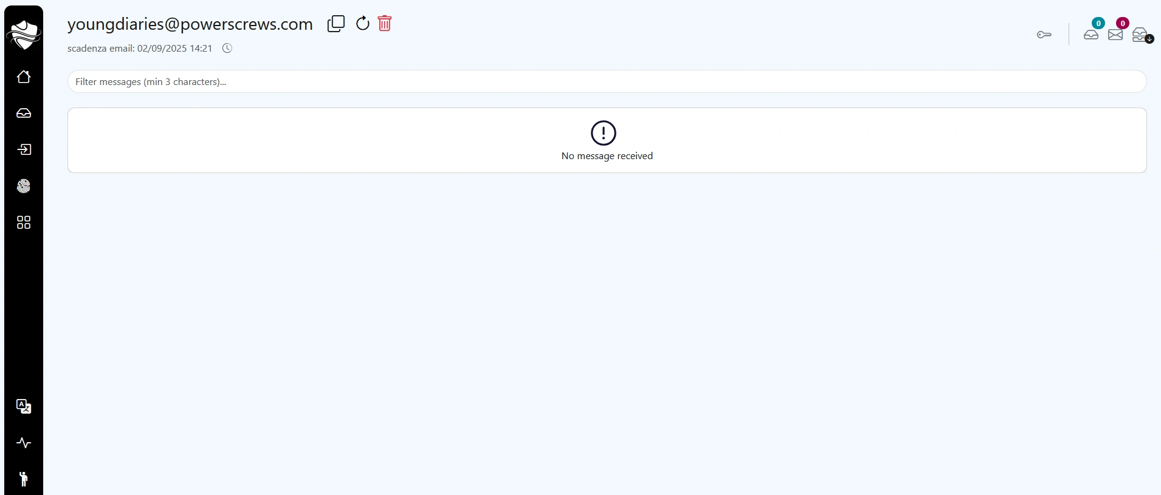Open the language translate icon

tap(24, 406)
